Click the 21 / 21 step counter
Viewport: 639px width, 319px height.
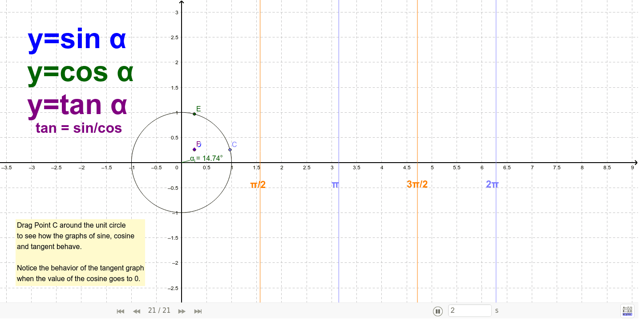pyautogui.click(x=159, y=311)
